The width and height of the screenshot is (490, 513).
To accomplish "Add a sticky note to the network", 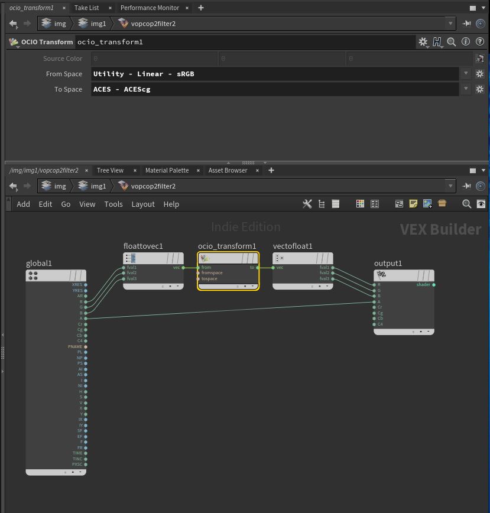I will click(x=413, y=204).
